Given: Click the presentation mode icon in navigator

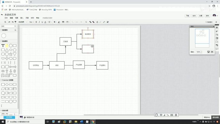Looking at the screenshot, I should pos(209,52).
